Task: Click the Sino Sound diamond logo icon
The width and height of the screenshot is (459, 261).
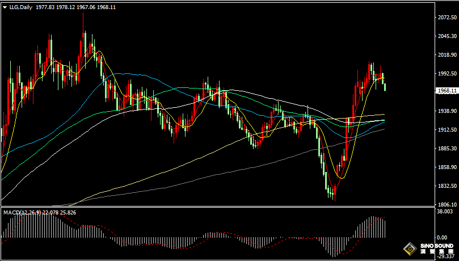Action: tap(409, 249)
